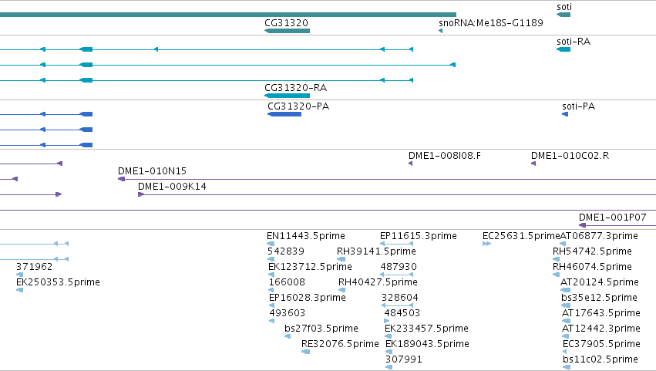Click the EN11443.5prime EST label

pyautogui.click(x=306, y=236)
